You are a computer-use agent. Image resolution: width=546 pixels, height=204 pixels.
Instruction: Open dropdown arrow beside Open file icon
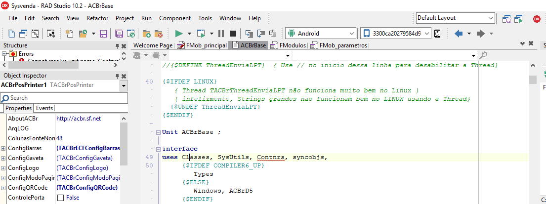tap(93, 34)
